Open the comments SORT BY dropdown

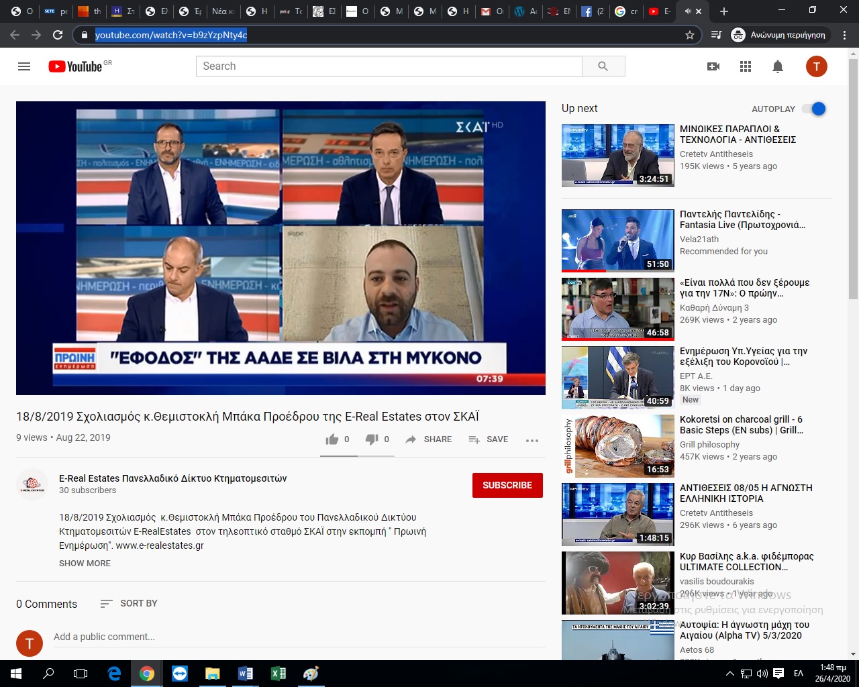point(129,604)
